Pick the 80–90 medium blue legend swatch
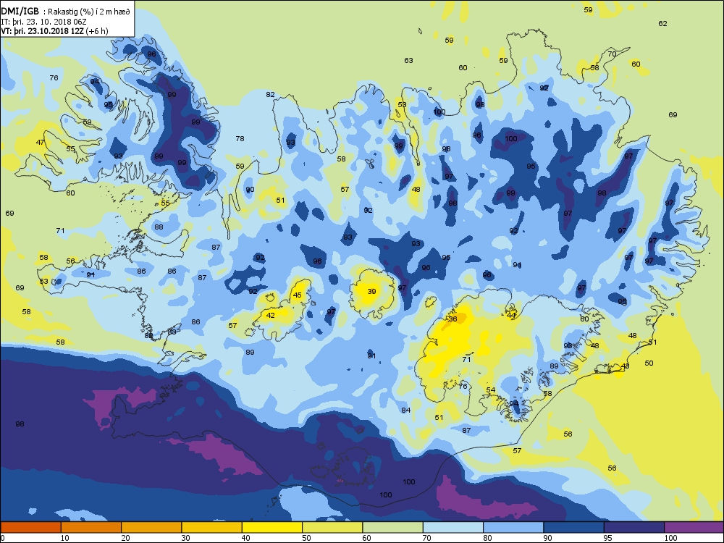 (513, 527)
